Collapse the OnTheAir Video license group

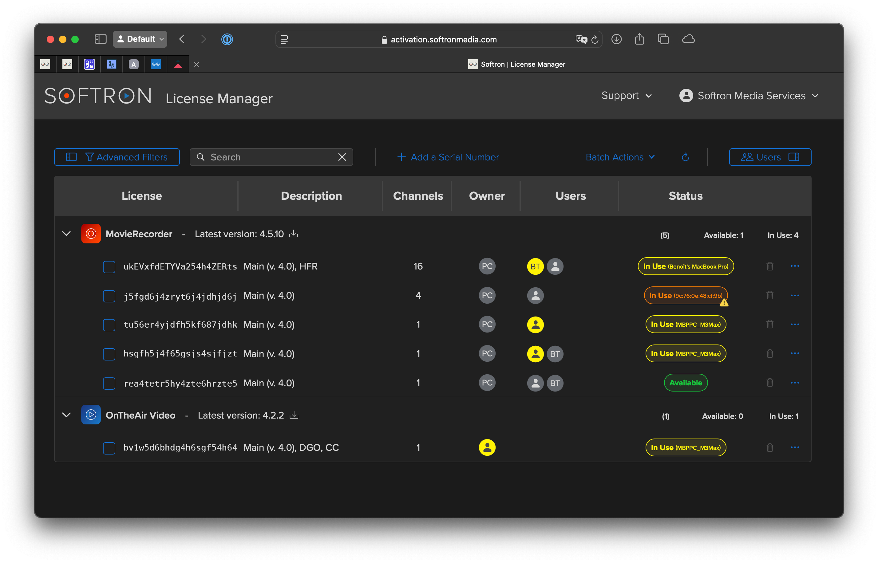tap(66, 415)
